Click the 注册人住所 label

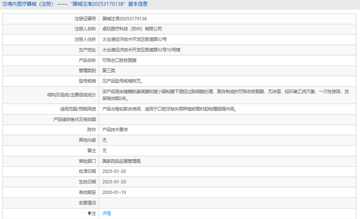[x=85, y=39]
